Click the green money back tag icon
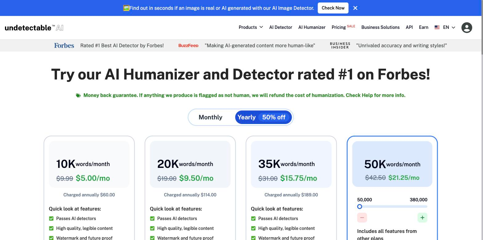The image size is (483, 240). (78, 95)
